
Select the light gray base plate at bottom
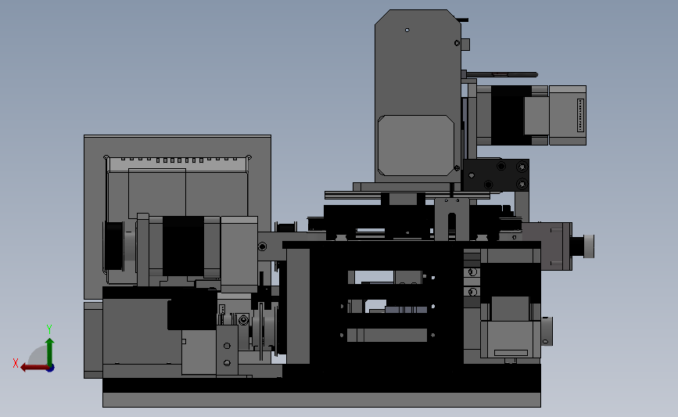click(321, 400)
